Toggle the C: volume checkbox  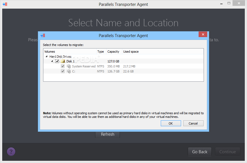63,71
